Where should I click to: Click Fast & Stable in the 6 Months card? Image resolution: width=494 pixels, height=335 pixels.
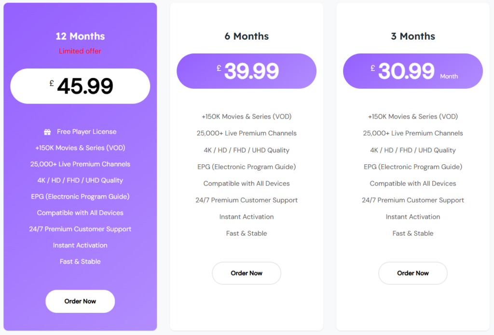point(247,233)
